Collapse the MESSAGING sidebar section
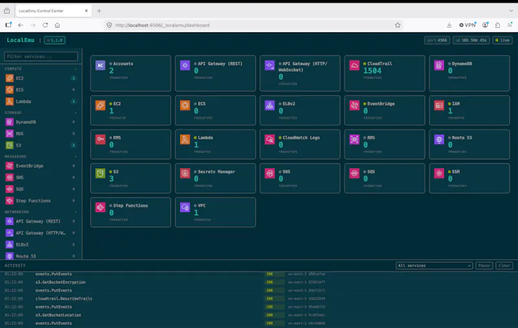 pyautogui.click(x=76, y=157)
